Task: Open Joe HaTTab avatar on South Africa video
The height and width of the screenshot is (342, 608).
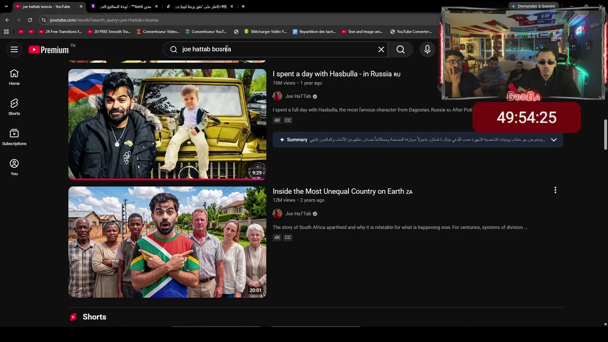Action: pyautogui.click(x=277, y=214)
